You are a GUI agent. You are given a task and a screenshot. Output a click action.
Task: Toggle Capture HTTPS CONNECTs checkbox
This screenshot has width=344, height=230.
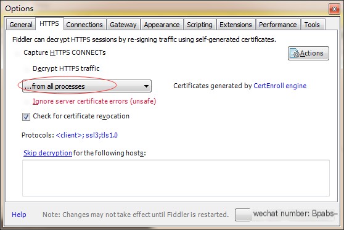[17, 53]
